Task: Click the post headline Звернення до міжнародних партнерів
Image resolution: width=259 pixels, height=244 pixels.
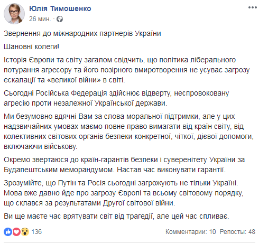Action: [x=82, y=33]
